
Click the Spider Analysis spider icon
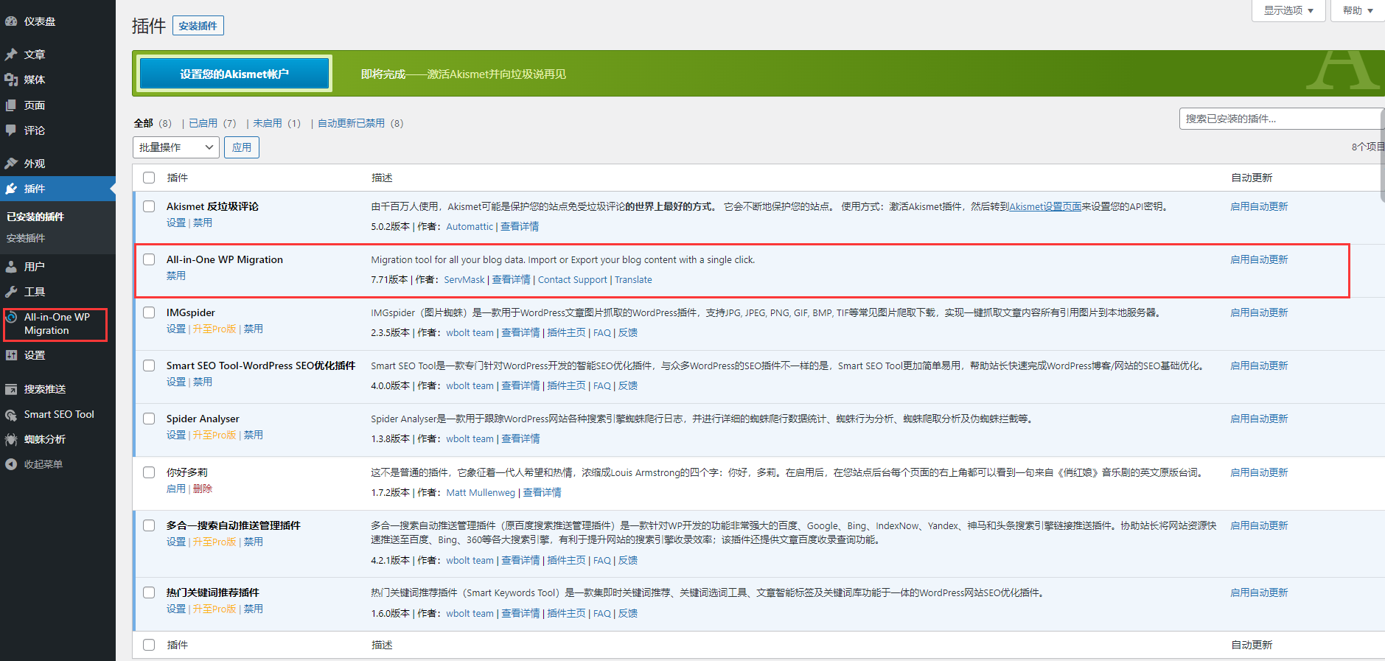tap(11, 439)
